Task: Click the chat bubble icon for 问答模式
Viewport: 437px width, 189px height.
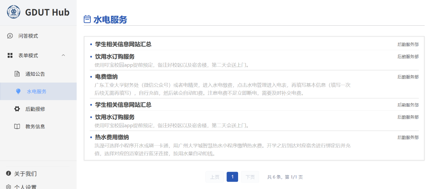Action: coord(10,36)
